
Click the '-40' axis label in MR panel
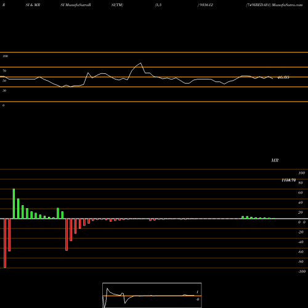[x=301, y=242]
